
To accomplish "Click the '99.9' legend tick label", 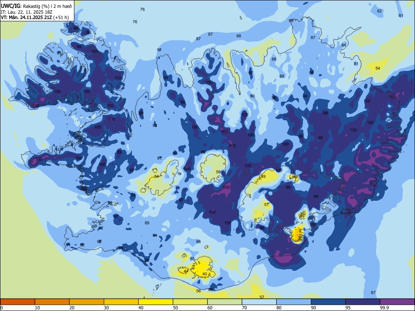I will pos(384,308).
